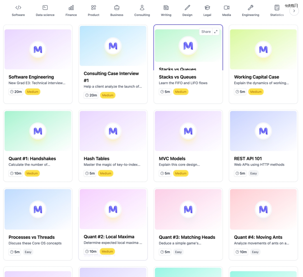Click the Easy badge on Quant #4 Moving Ants
The height and width of the screenshot is (277, 303).
point(255,252)
